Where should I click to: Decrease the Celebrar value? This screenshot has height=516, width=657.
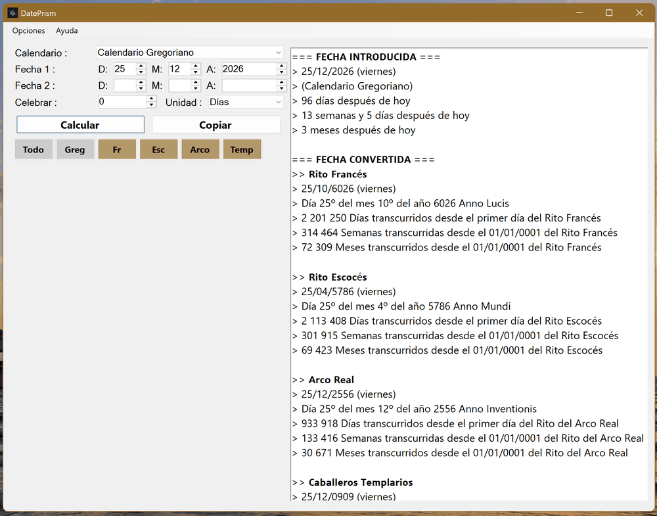coord(152,105)
